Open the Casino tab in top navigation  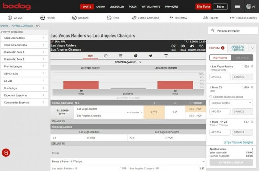[x=100, y=7]
